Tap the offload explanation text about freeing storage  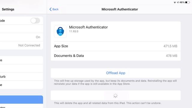(115, 82)
